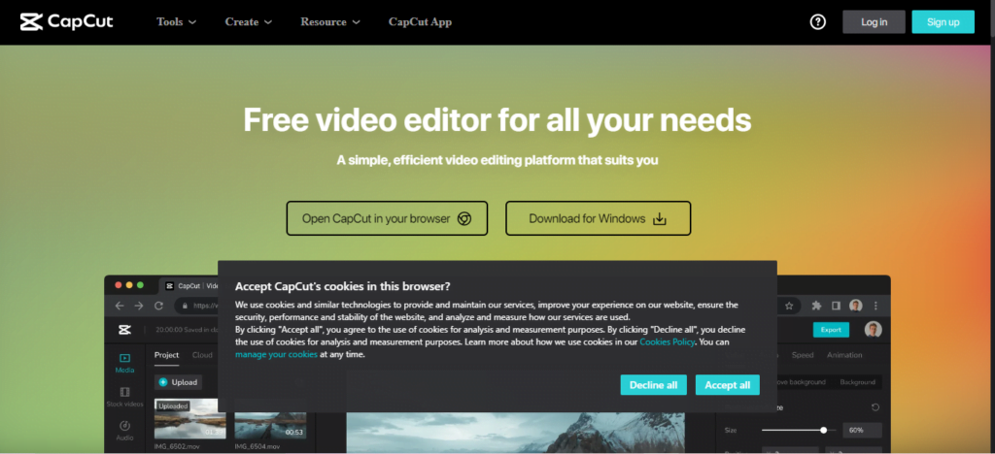This screenshot has width=995, height=454.
Task: Click the reload icon in mock browser
Action: pos(159,306)
